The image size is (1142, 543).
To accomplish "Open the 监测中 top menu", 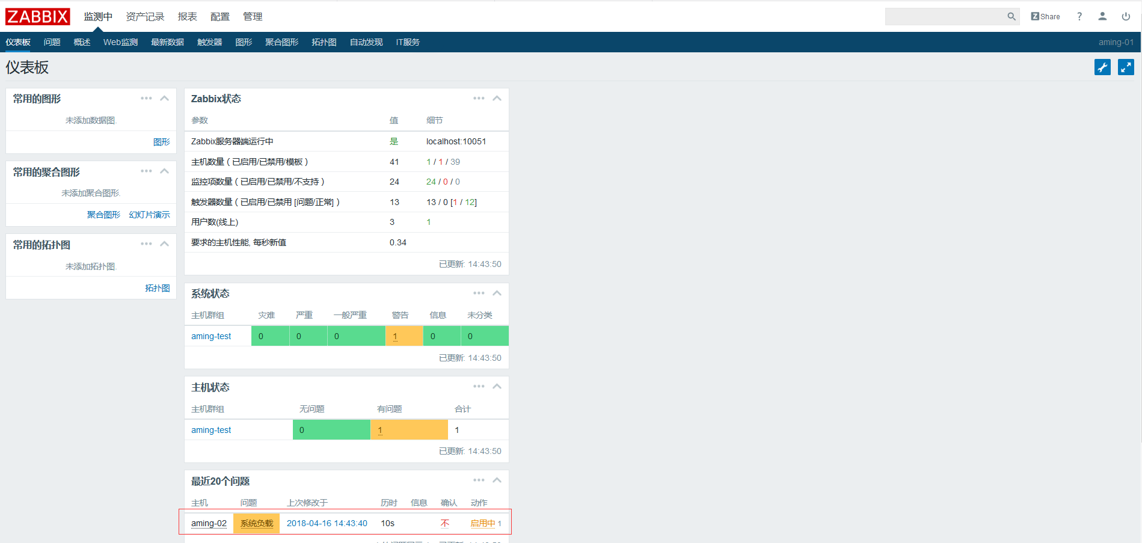I will [x=98, y=16].
